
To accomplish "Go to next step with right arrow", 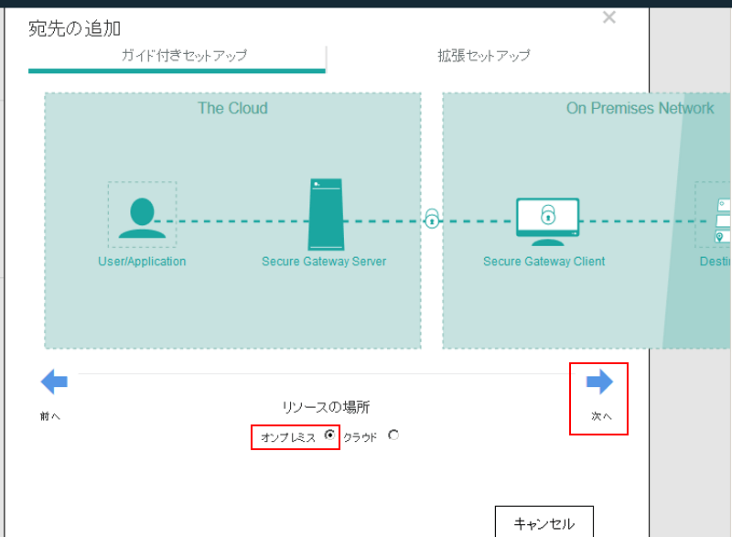I will (599, 381).
